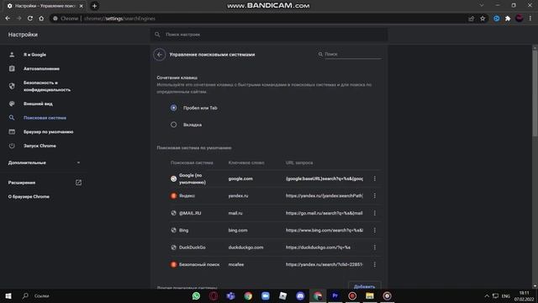
Task: Go back using browser back arrow
Action: [8, 19]
